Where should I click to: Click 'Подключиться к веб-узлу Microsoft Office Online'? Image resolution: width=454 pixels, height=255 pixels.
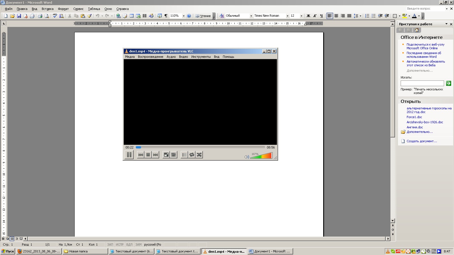click(425, 46)
